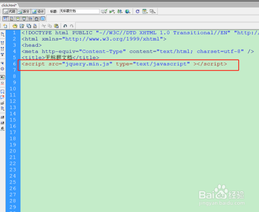This screenshot has width=259, height=212.
Task: Click line number 1 in the gutter
Action: 15,33
